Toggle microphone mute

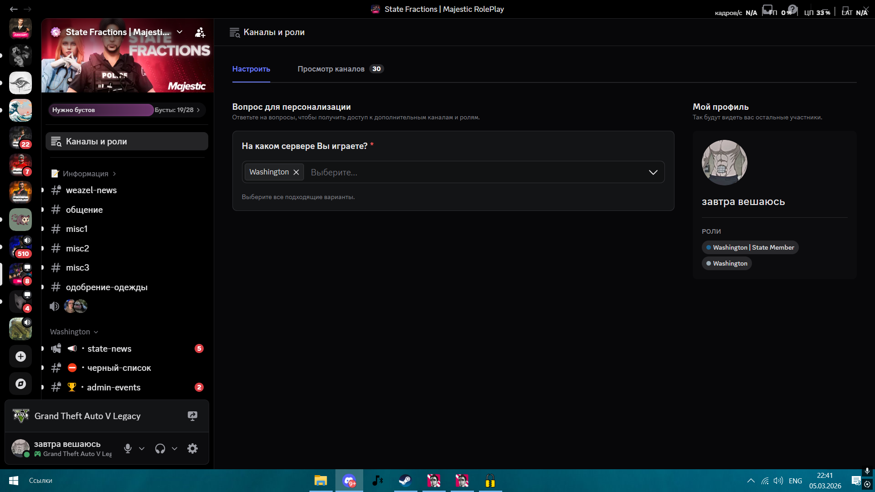(128, 448)
